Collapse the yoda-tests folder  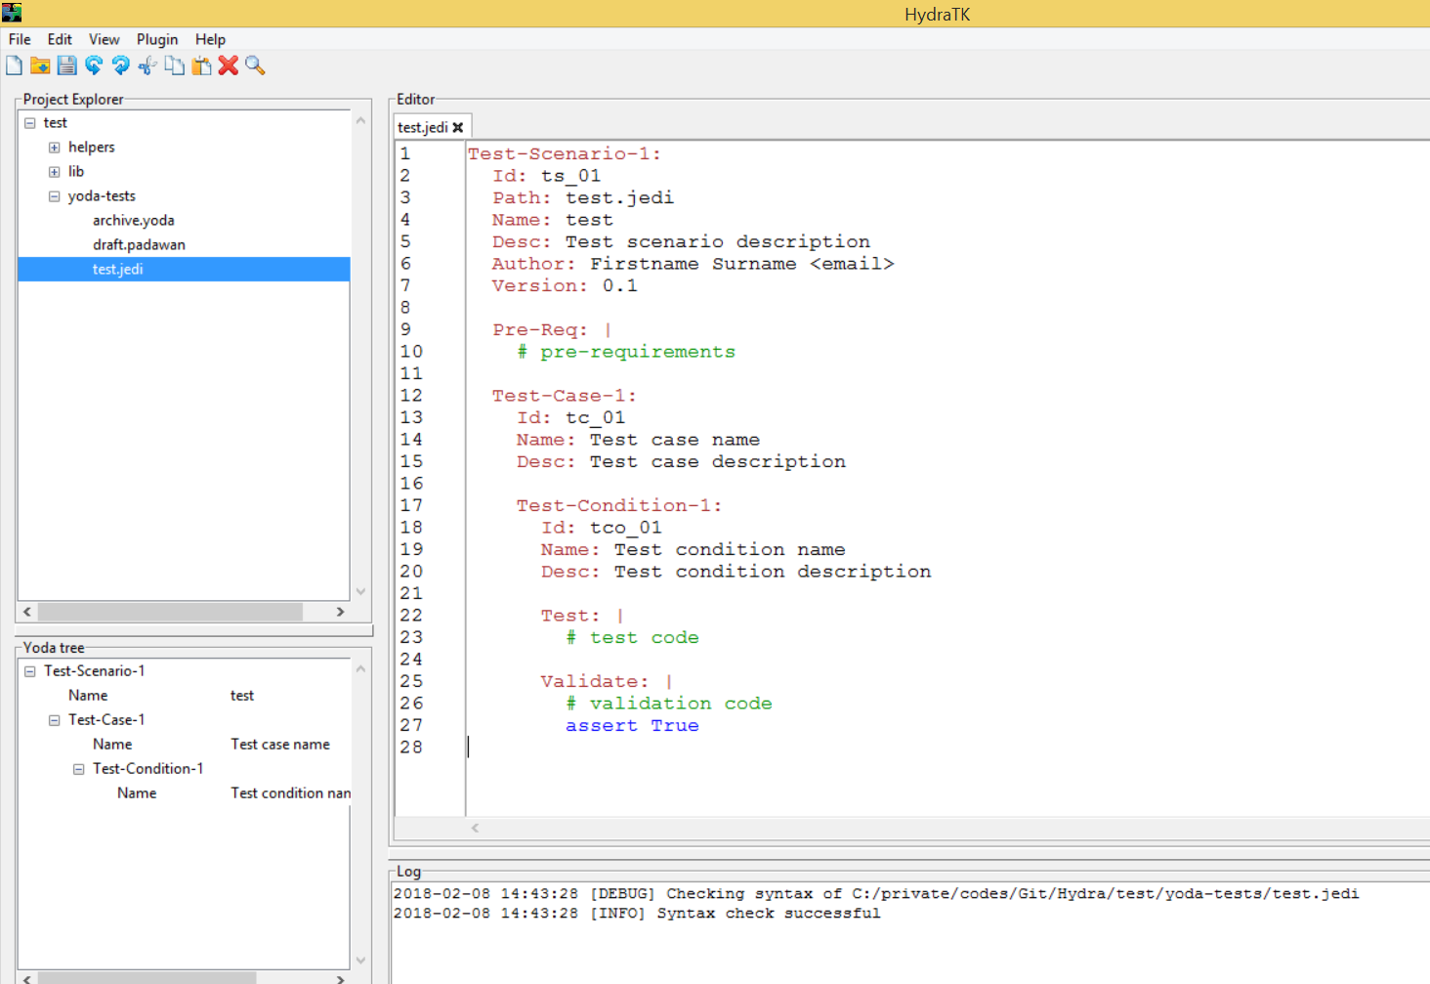55,196
